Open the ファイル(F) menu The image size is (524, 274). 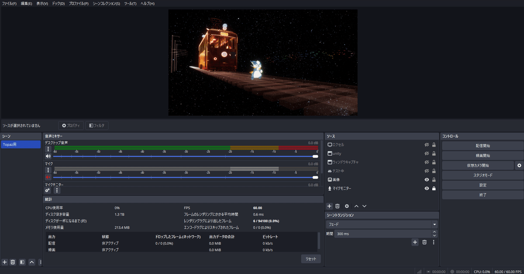click(x=10, y=3)
